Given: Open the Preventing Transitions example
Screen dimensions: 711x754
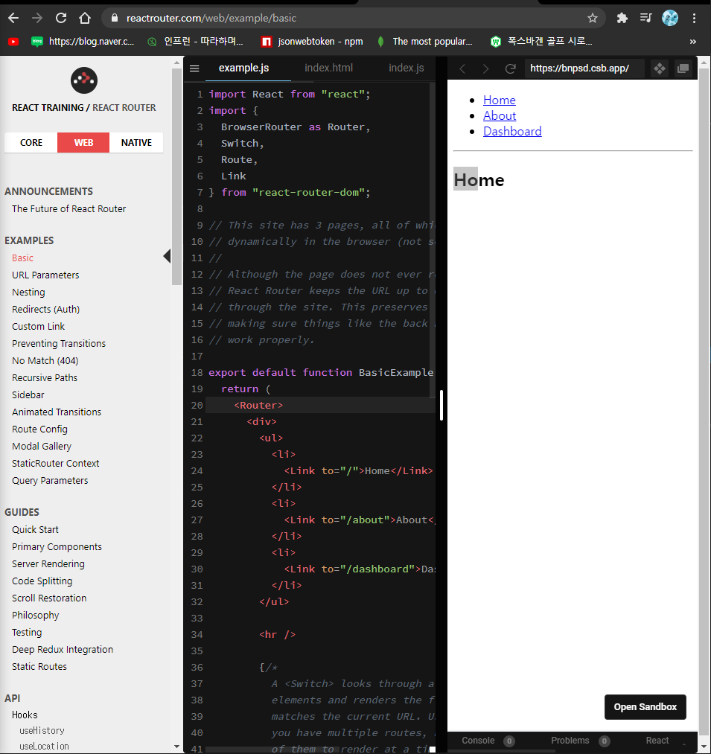Looking at the screenshot, I should click(x=59, y=343).
